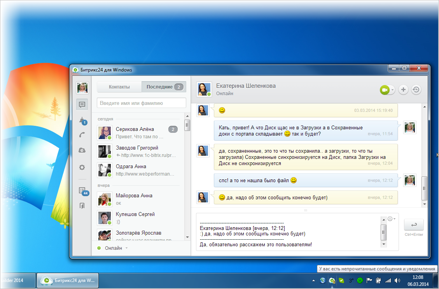
Task: Click the chat history scroll down arrow
Action: (x=425, y=204)
